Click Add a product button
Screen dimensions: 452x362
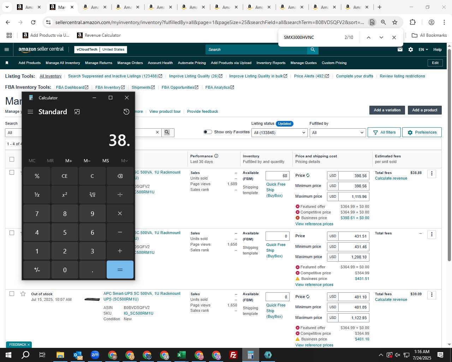[425, 110]
